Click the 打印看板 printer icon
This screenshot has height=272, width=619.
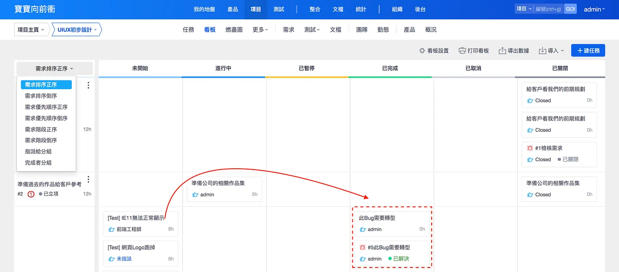coord(462,51)
